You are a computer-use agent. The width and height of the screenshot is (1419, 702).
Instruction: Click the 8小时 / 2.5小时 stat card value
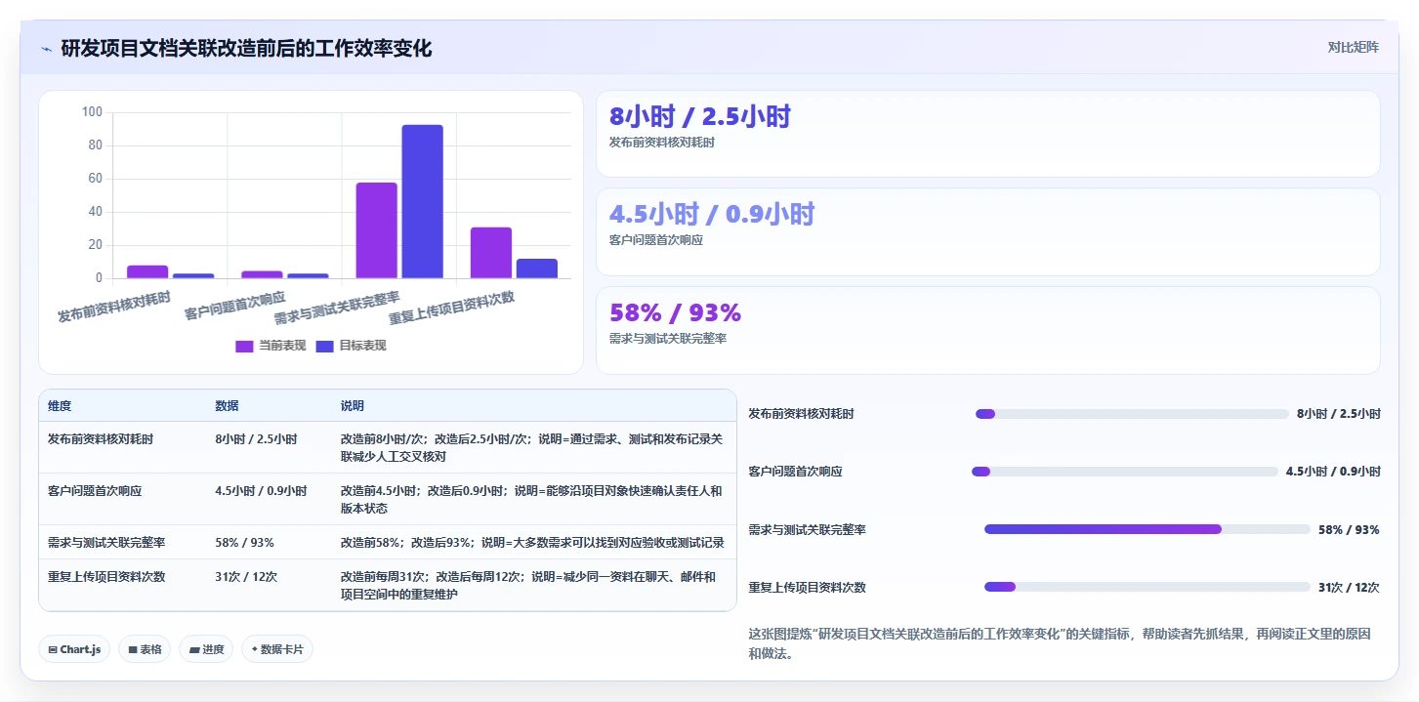pyautogui.click(x=699, y=116)
